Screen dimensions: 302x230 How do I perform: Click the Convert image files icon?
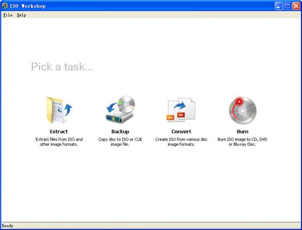[x=181, y=110]
